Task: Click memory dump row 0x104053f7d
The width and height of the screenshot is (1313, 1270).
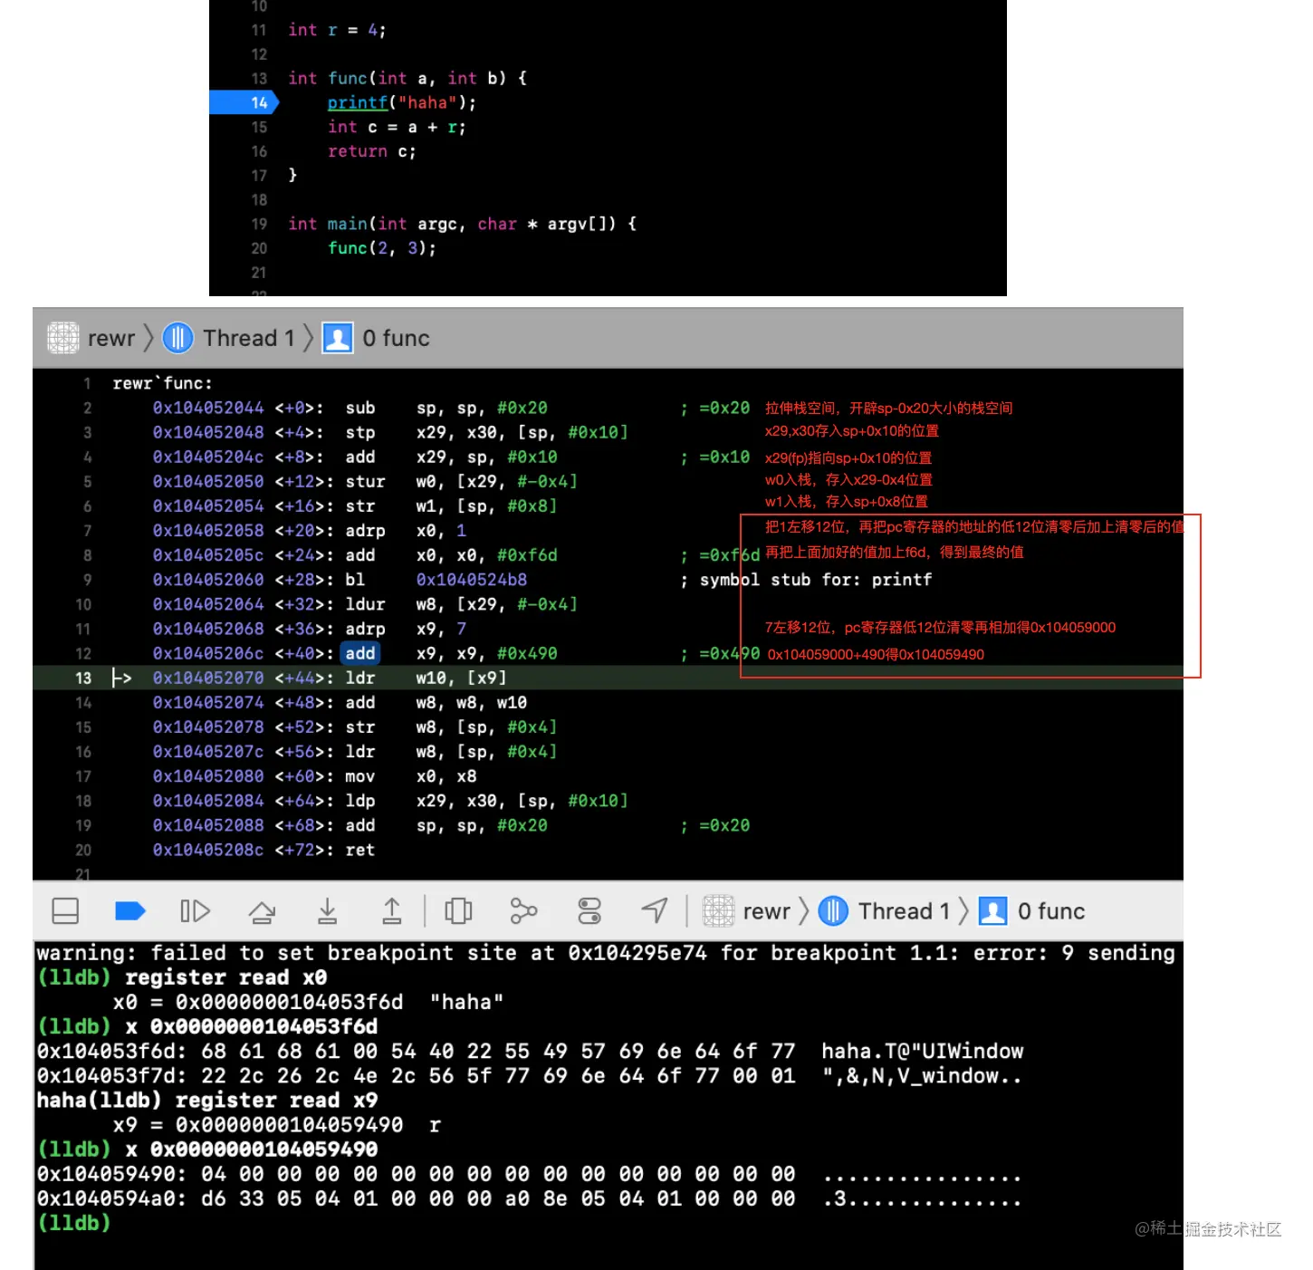Action: [530, 1075]
